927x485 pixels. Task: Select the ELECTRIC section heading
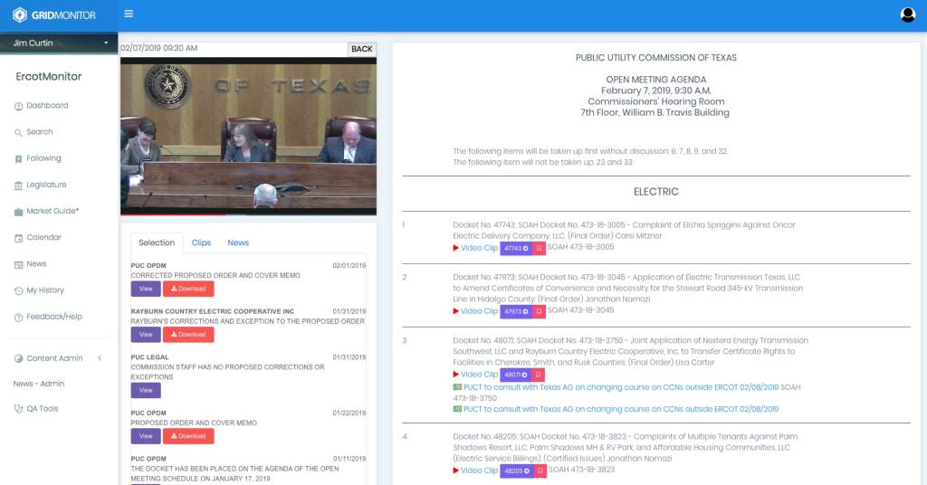pyautogui.click(x=655, y=192)
